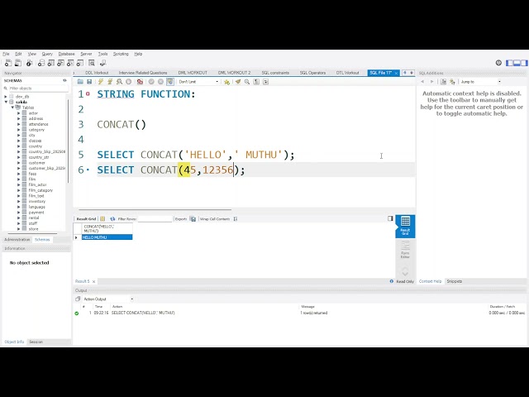Execute the script with the lightning icon
This screenshot has height=397, width=529.
[101, 82]
